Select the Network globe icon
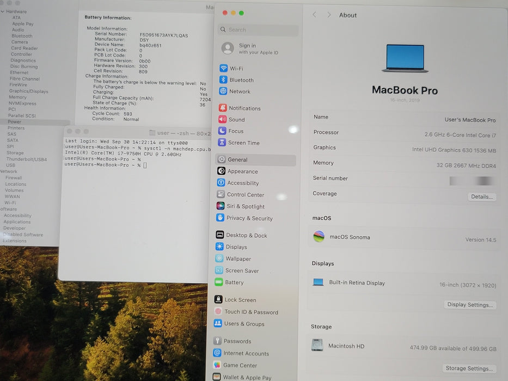Viewport: 508px width, 381px height. coord(223,91)
